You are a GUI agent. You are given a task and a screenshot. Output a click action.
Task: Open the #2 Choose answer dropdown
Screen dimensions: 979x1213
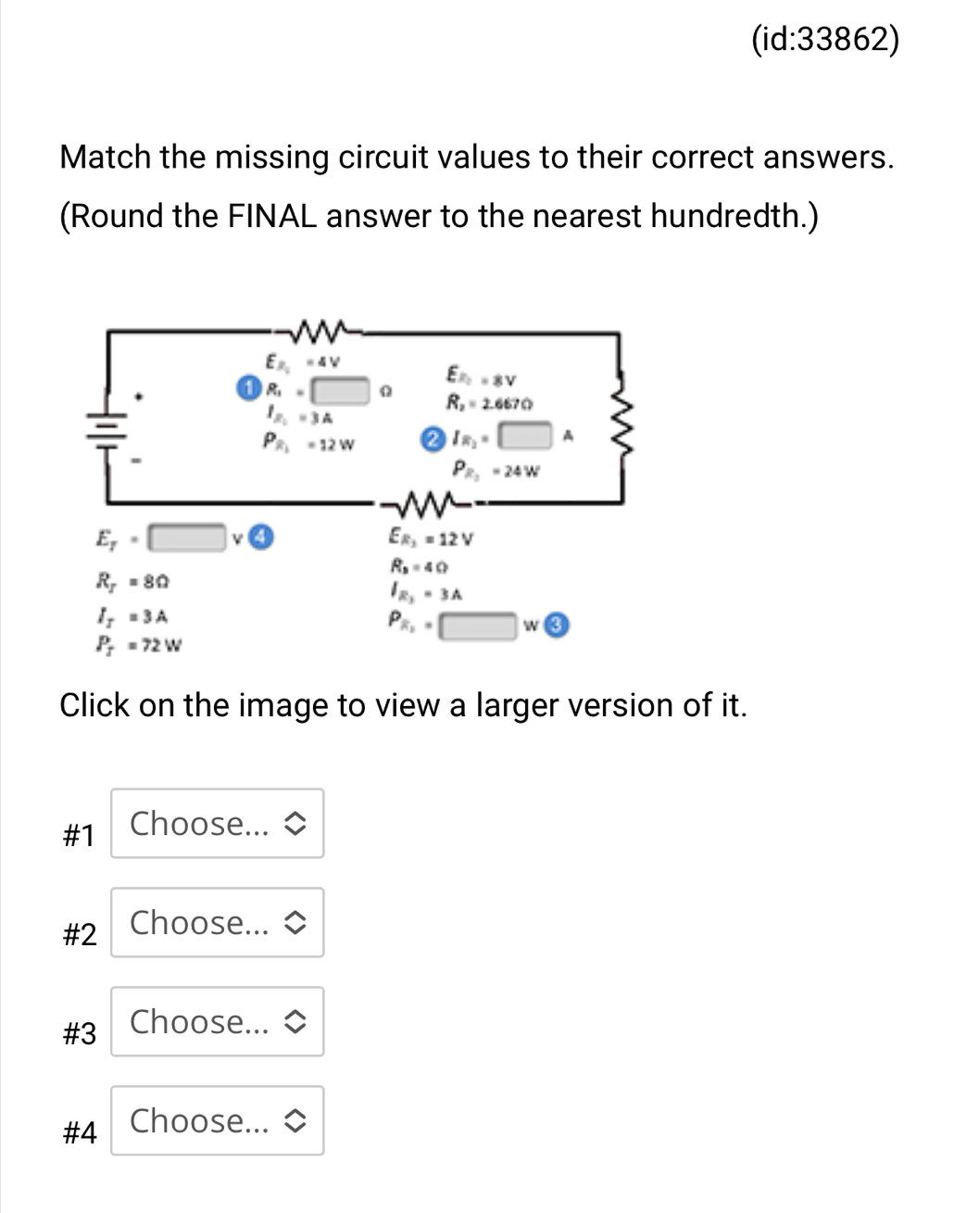point(217,922)
